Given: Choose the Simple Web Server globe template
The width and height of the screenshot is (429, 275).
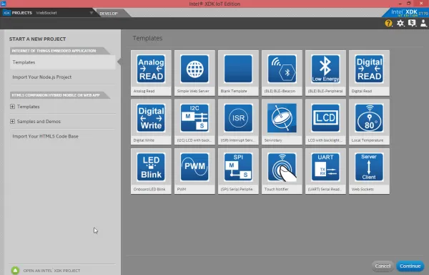Looking at the screenshot, I should click(194, 69).
